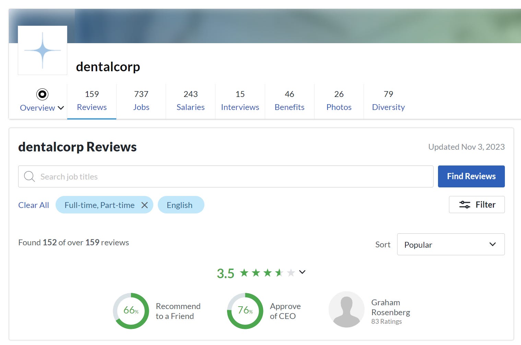
Task: Click the Found 152 of over 159 reviews text
Action: coord(74,243)
